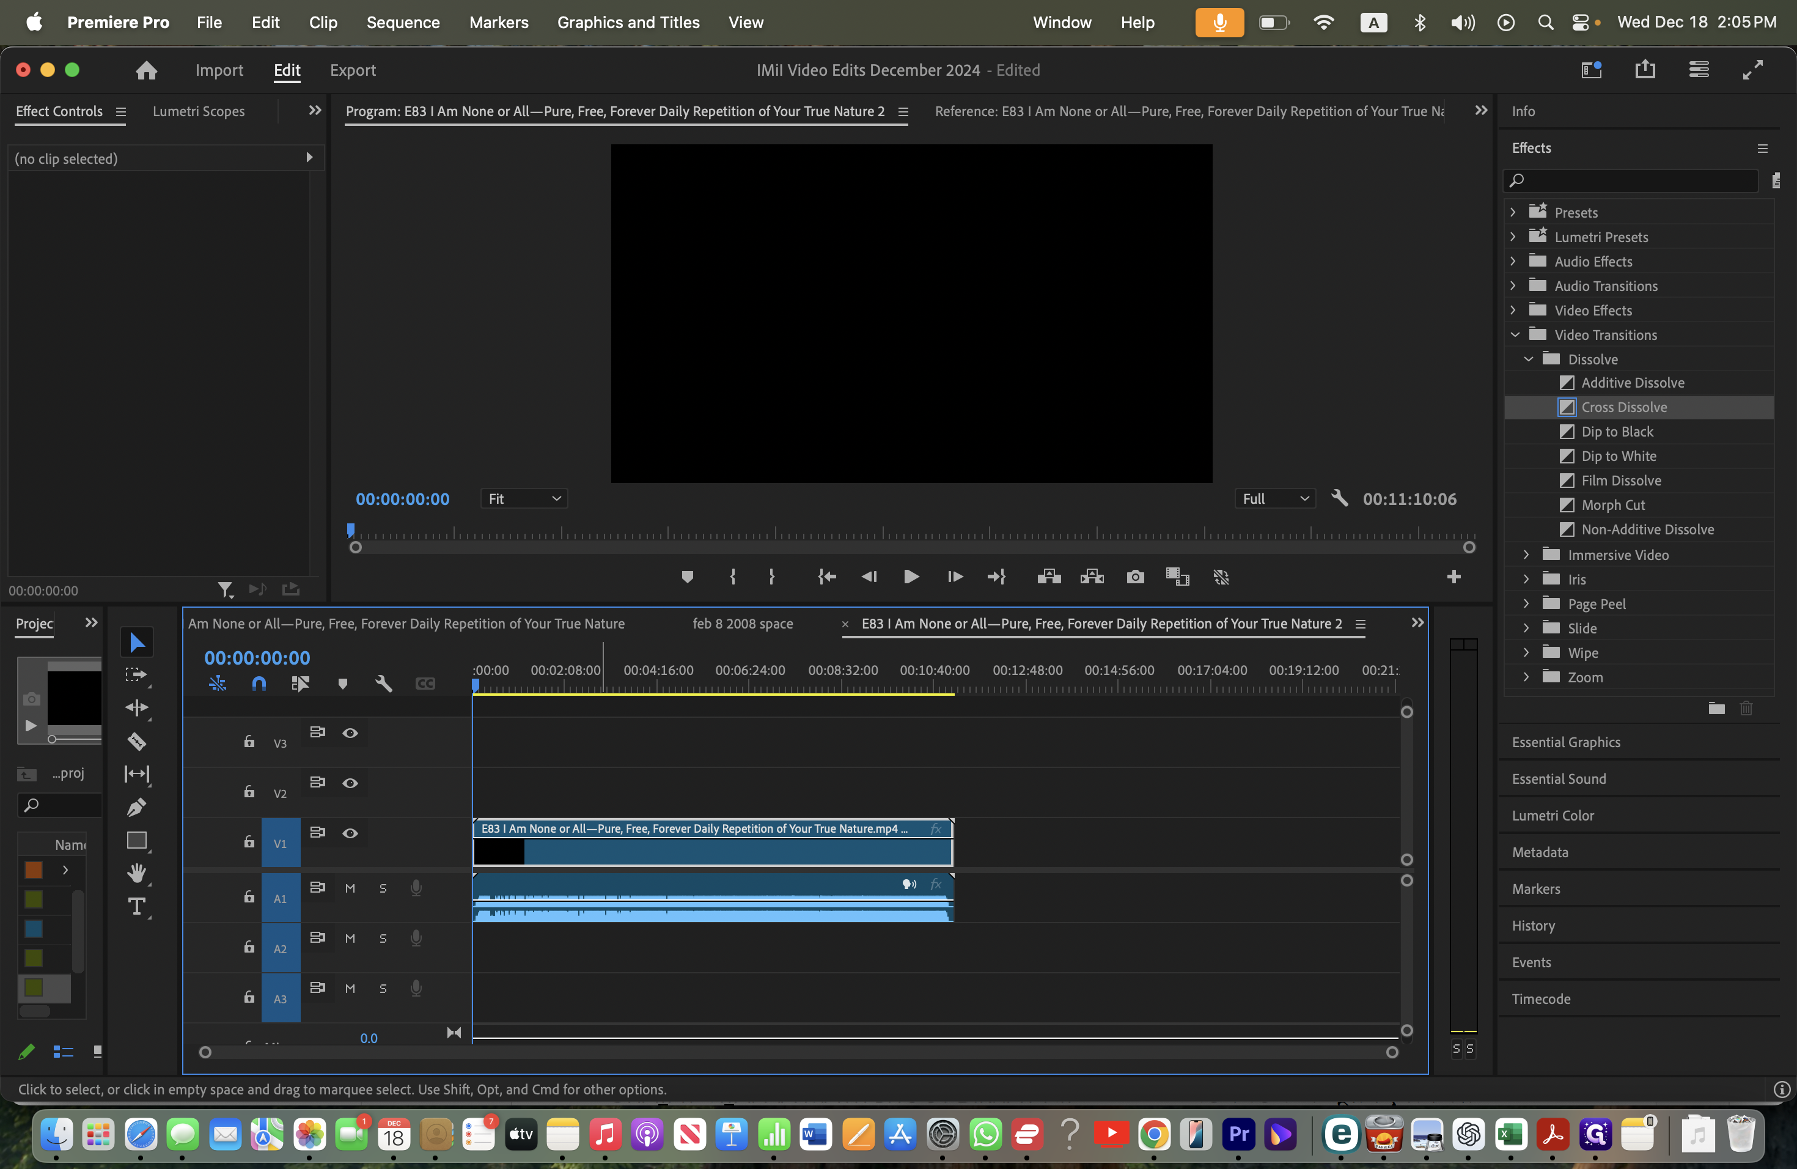
Task: Expand the Audio Effects folder
Action: point(1513,261)
